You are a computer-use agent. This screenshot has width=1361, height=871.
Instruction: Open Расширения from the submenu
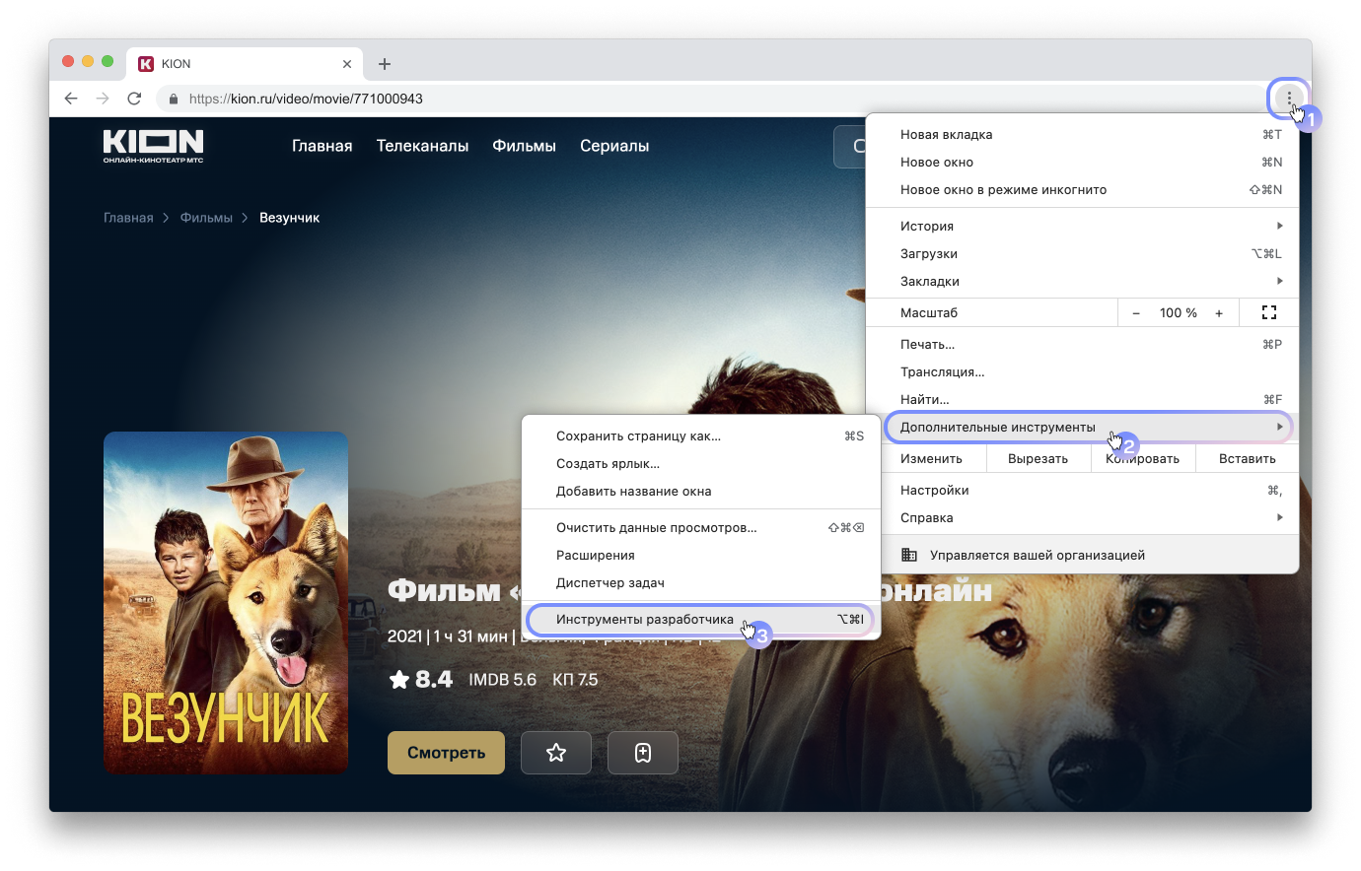[x=700, y=555]
